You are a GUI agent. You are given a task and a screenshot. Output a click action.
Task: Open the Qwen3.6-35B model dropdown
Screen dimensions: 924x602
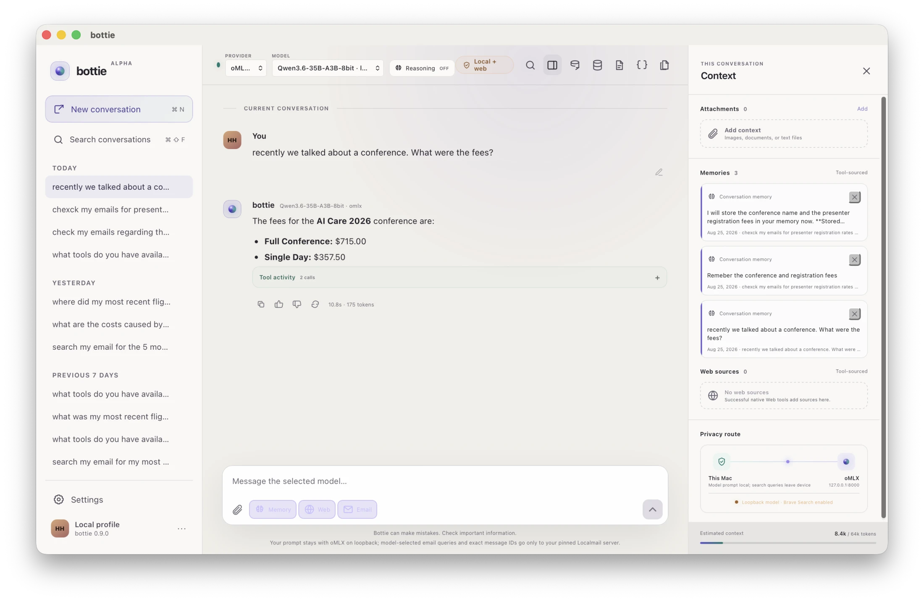point(328,68)
